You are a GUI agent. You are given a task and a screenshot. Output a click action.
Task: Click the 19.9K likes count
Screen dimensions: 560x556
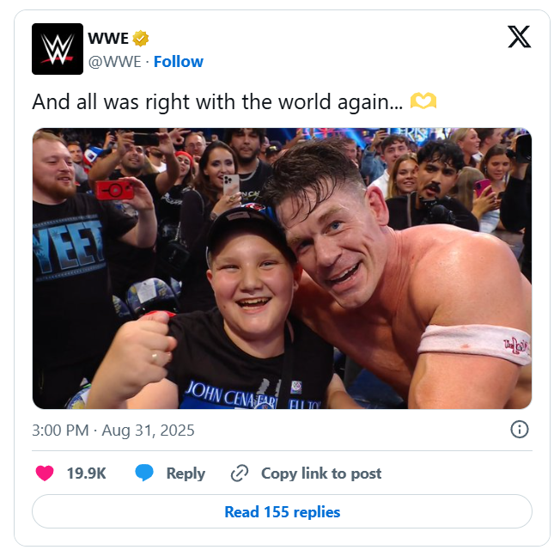point(86,473)
